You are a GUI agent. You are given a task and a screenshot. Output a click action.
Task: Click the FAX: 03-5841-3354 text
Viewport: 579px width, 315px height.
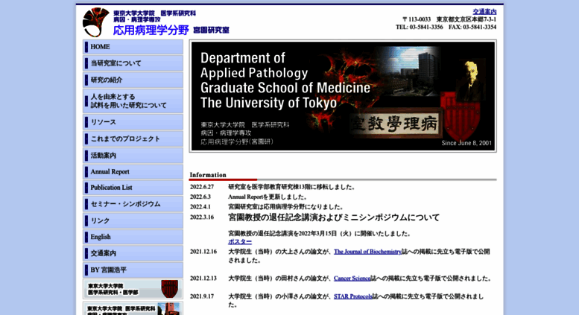point(472,27)
